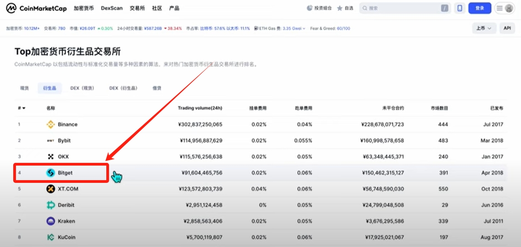Click the OKX logo icon

click(x=51, y=156)
